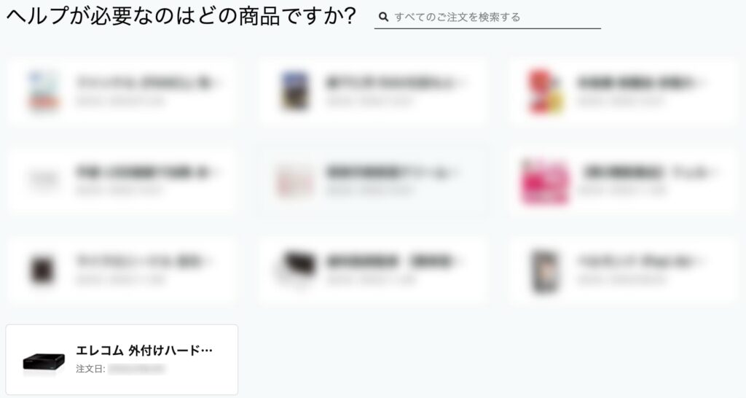Screen dimensions: 746x398
Task: Click the blurred flat black device thumbnail
Action: [x=297, y=265]
